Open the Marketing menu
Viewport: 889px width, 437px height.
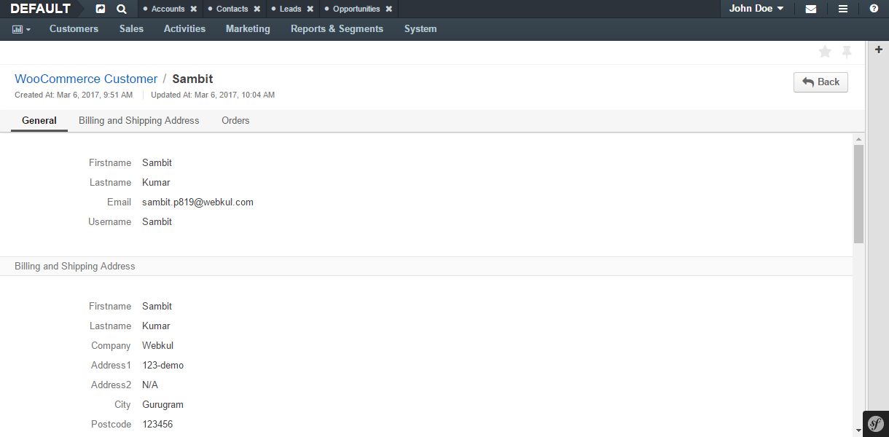point(248,29)
